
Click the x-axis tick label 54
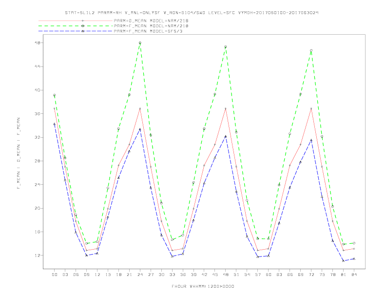(247, 275)
